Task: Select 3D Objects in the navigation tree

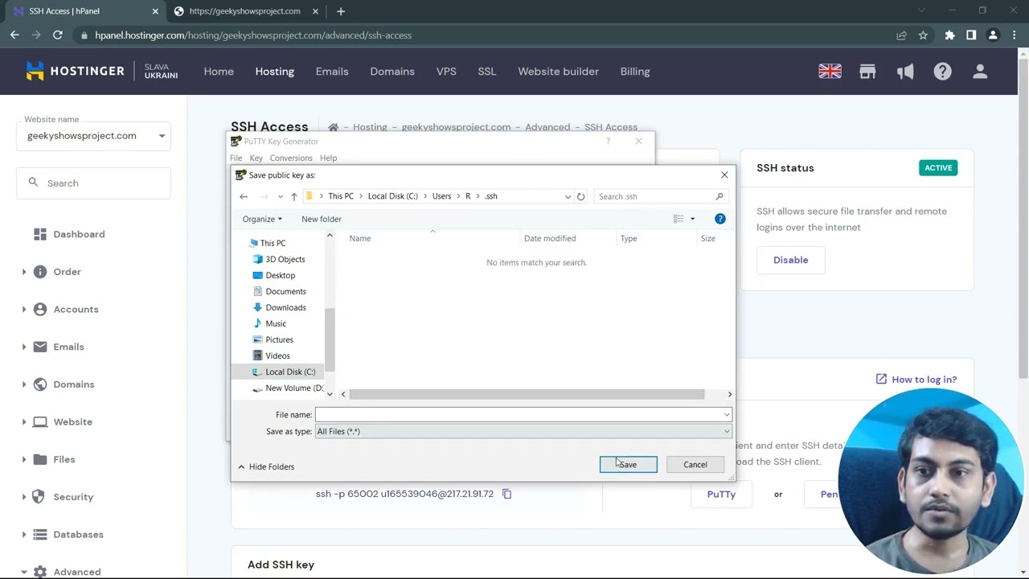Action: pyautogui.click(x=285, y=259)
